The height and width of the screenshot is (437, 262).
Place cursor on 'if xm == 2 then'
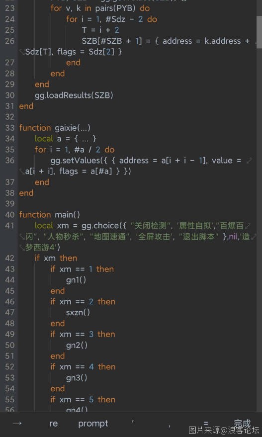(83, 302)
